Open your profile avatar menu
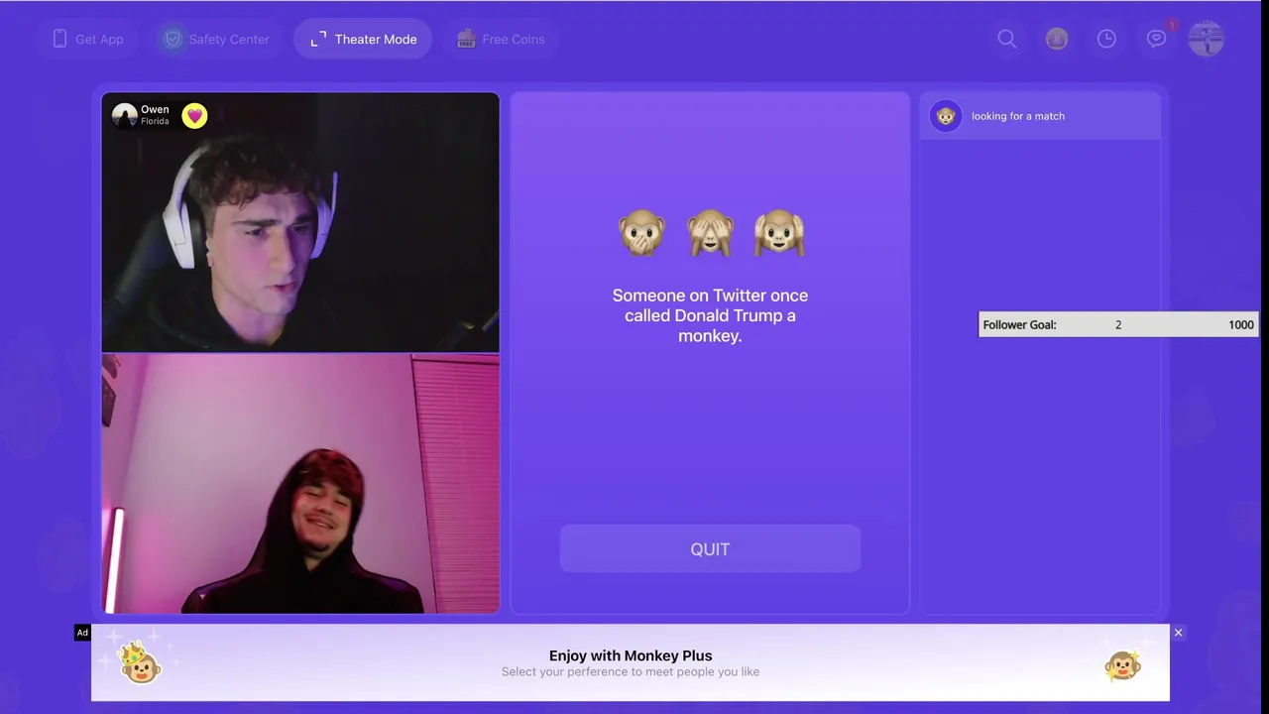Screen dimensions: 1269x714 (1207, 39)
